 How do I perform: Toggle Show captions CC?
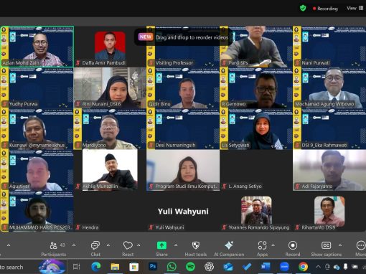pyautogui.click(x=327, y=249)
